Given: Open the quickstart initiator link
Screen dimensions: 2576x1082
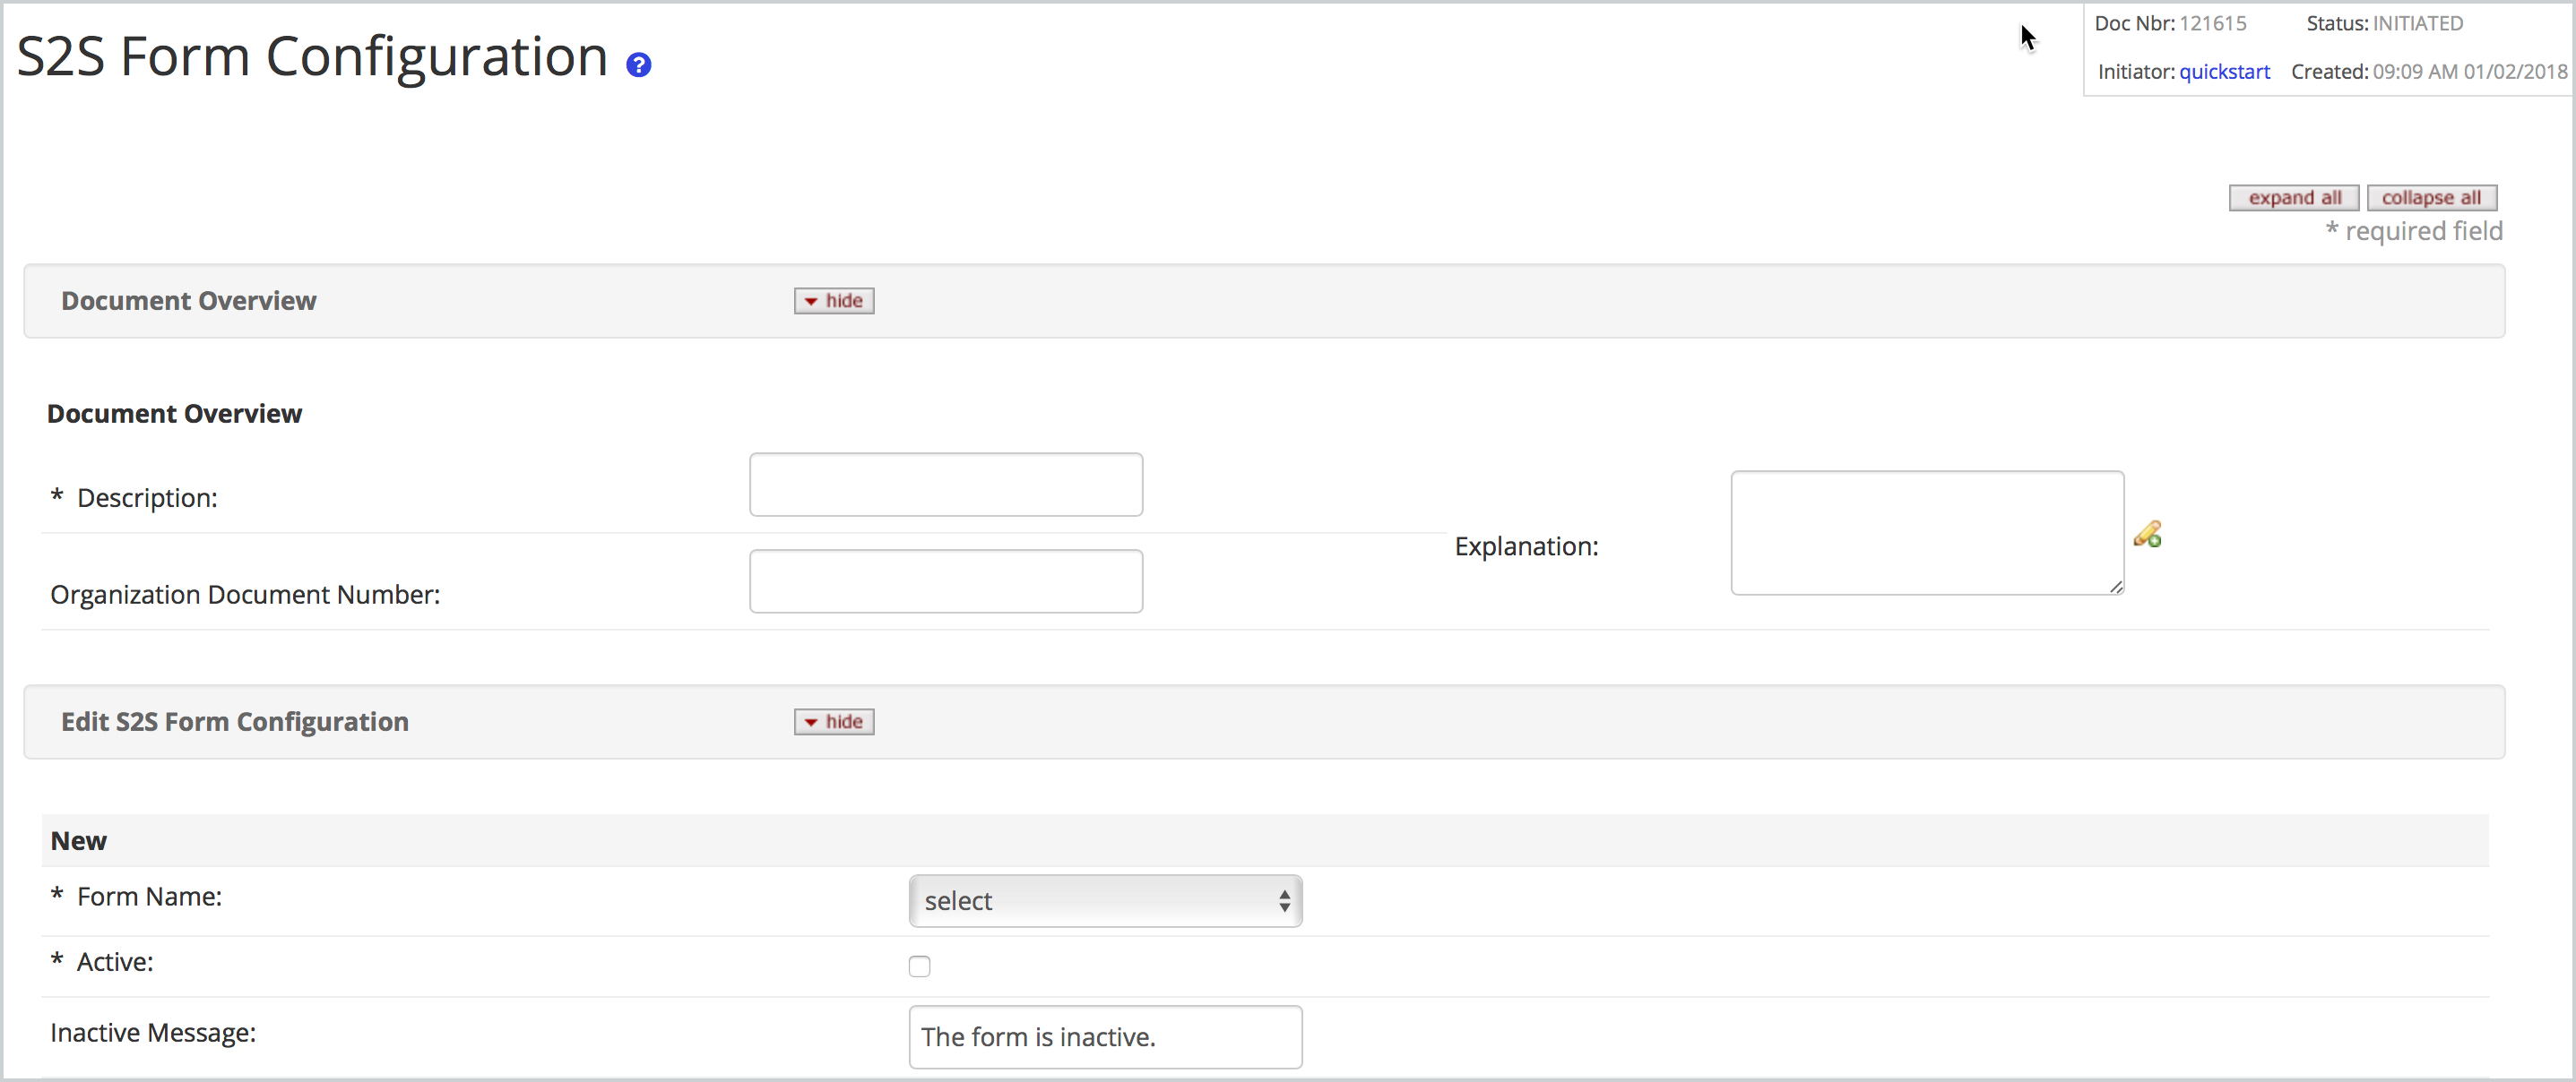Looking at the screenshot, I should tap(2225, 71).
